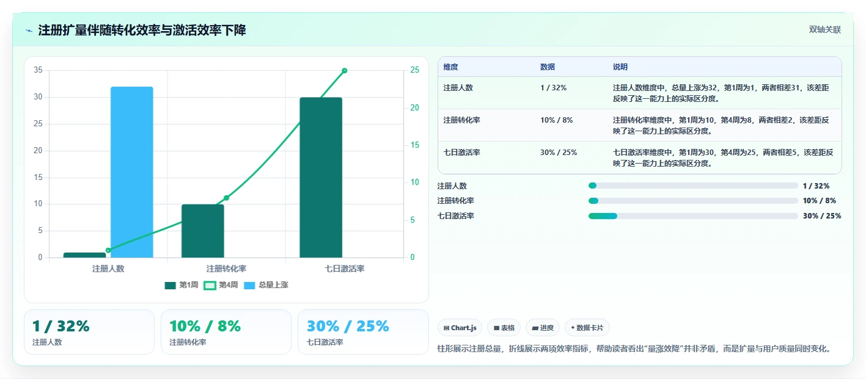The width and height of the screenshot is (866, 379).
Task: Click the 注册转化率 x-axis label
Action: [x=226, y=269]
